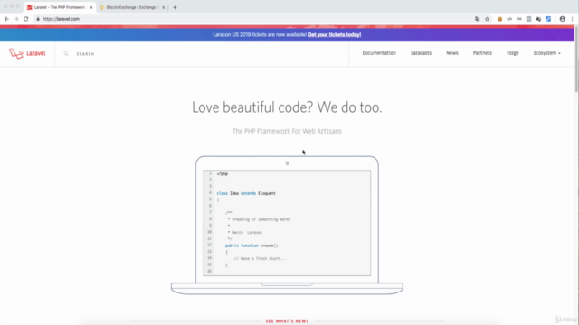
Task: Click the laptop code illustration
Action: click(287, 225)
